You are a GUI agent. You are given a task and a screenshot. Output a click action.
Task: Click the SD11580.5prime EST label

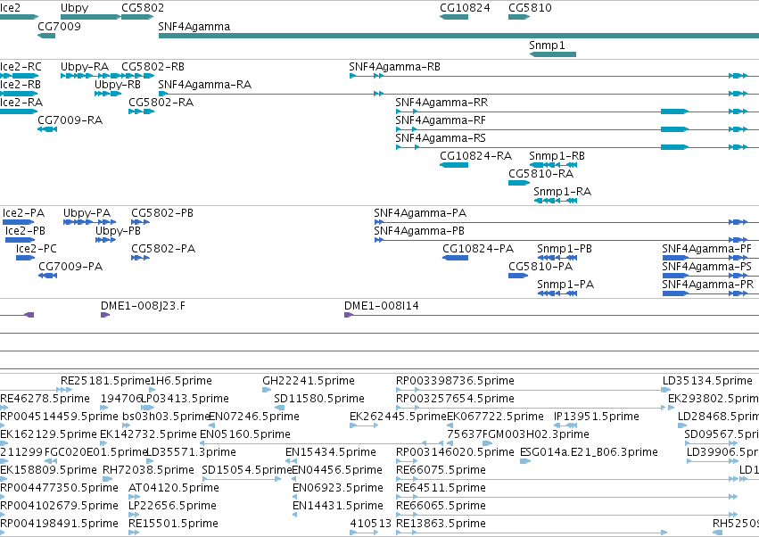click(x=319, y=399)
